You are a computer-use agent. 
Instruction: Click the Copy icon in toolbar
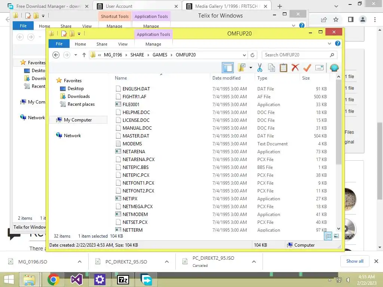pyautogui.click(x=272, y=68)
